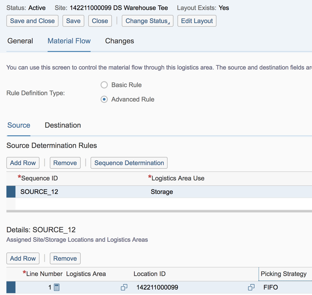This screenshot has height=295, width=312.
Task: Click the Picking Strategy column header
Action: (284, 274)
